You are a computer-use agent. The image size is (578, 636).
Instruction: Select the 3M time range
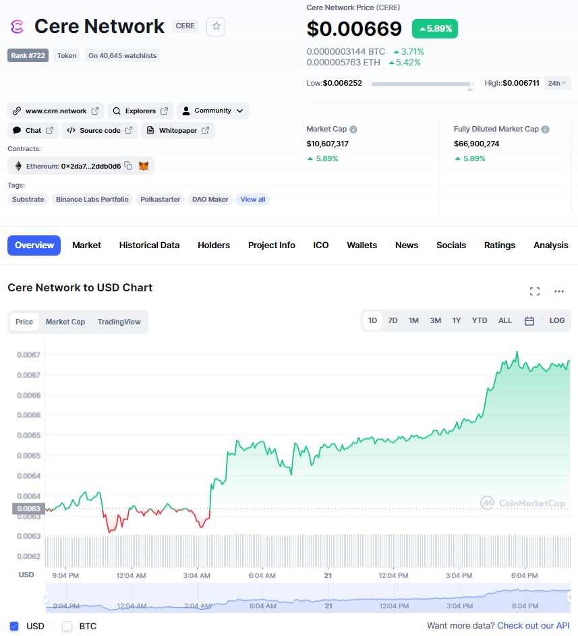435,320
